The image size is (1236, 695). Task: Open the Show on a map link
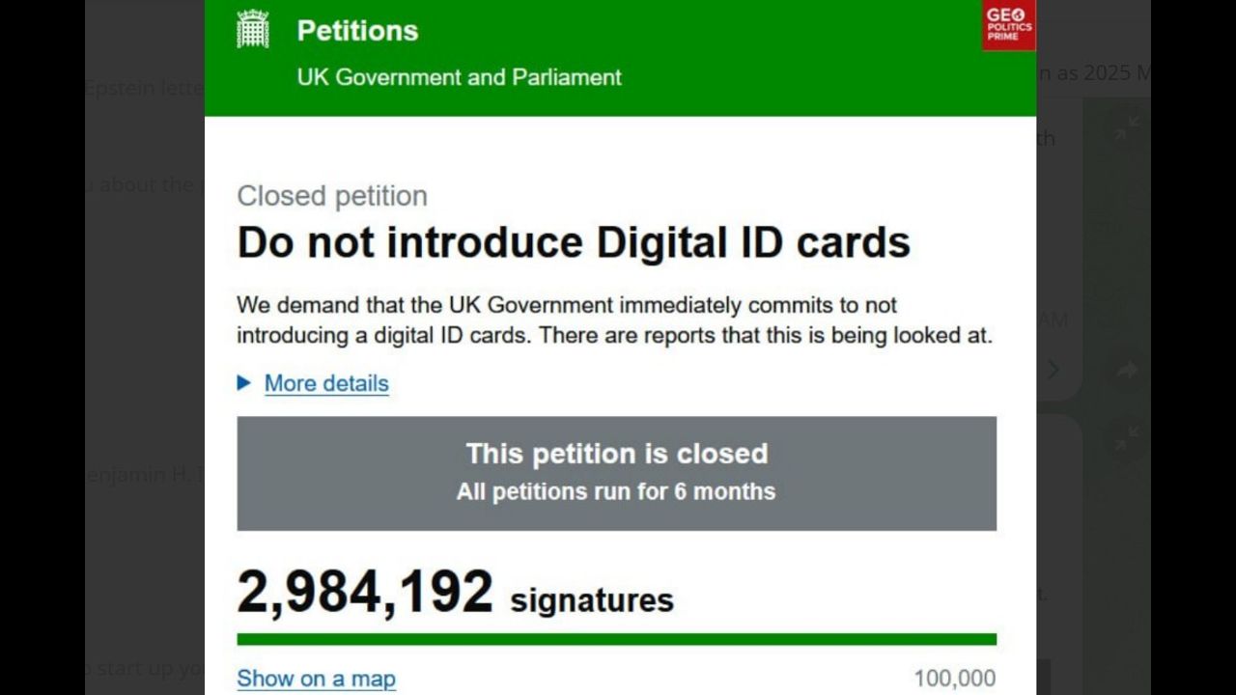[316, 679]
